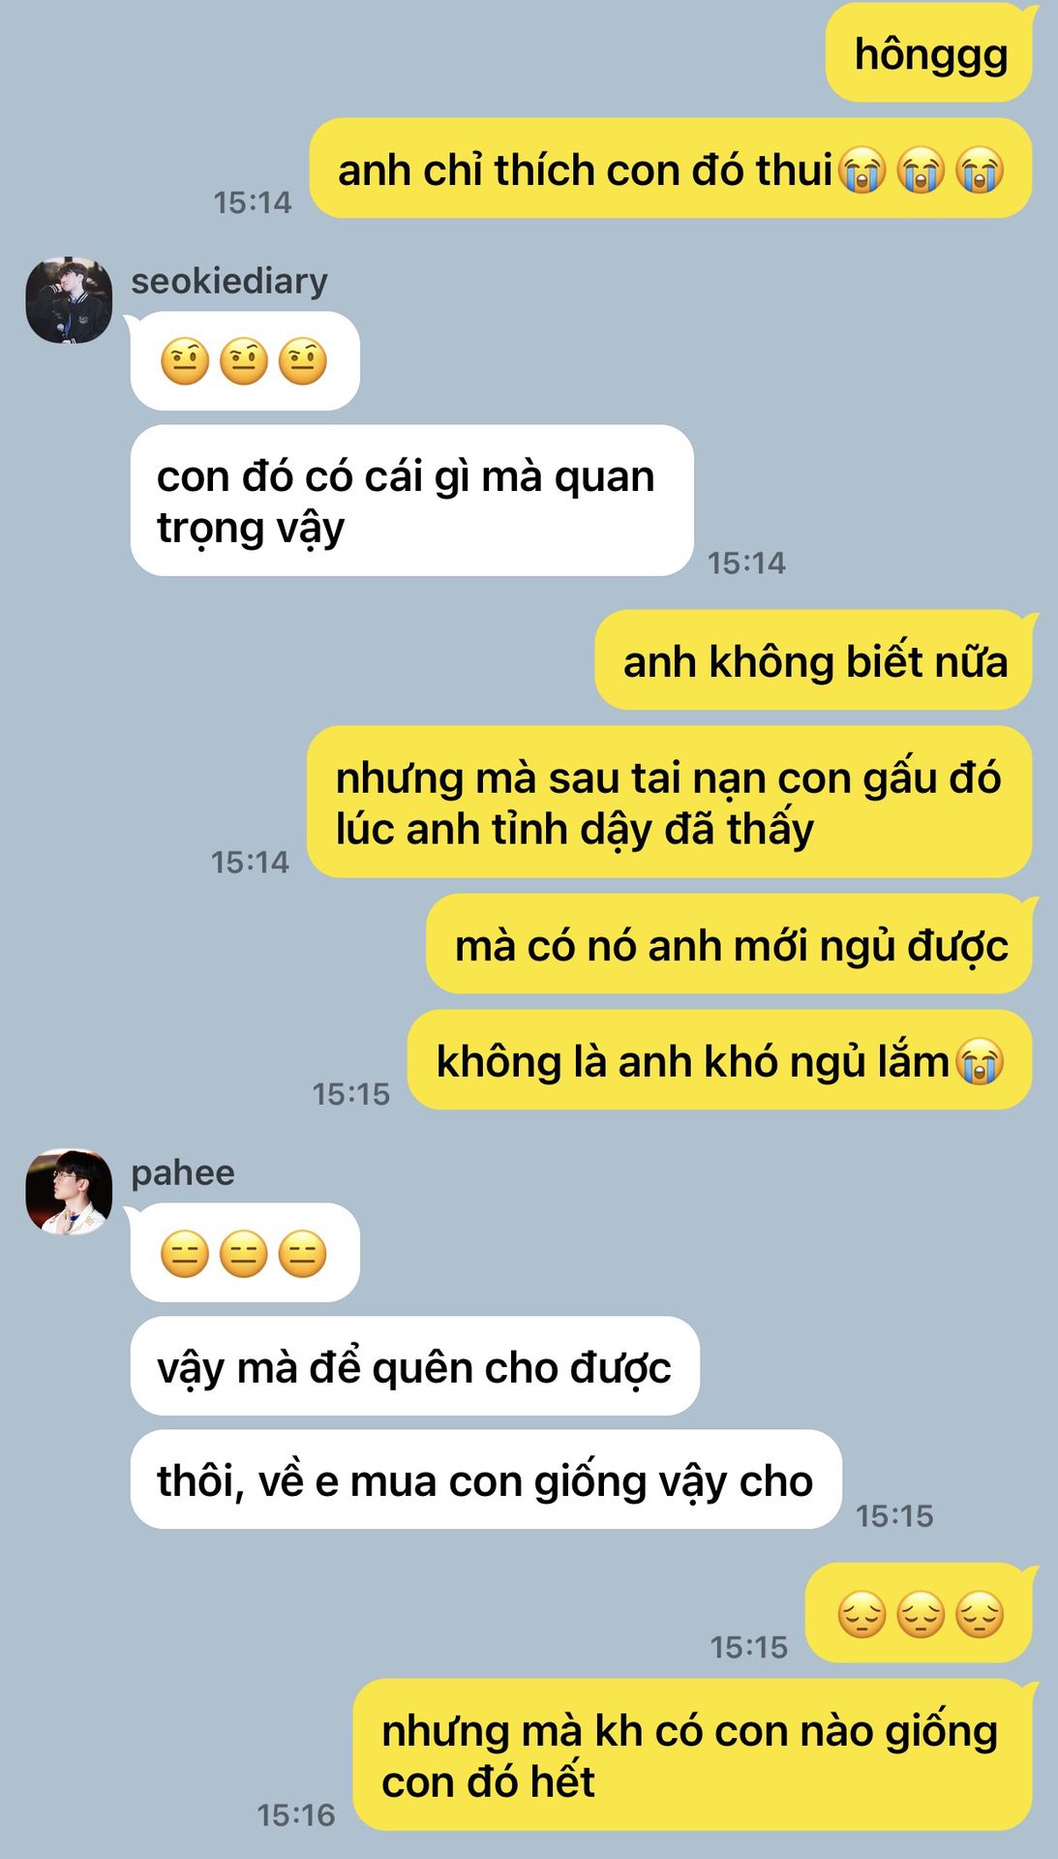Tap the last pensive emoji in yellow bubble

pos(980,1615)
